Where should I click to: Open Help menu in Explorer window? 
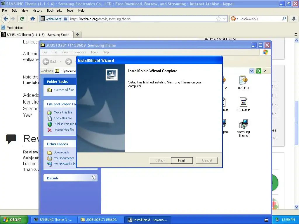[x=105, y=52]
